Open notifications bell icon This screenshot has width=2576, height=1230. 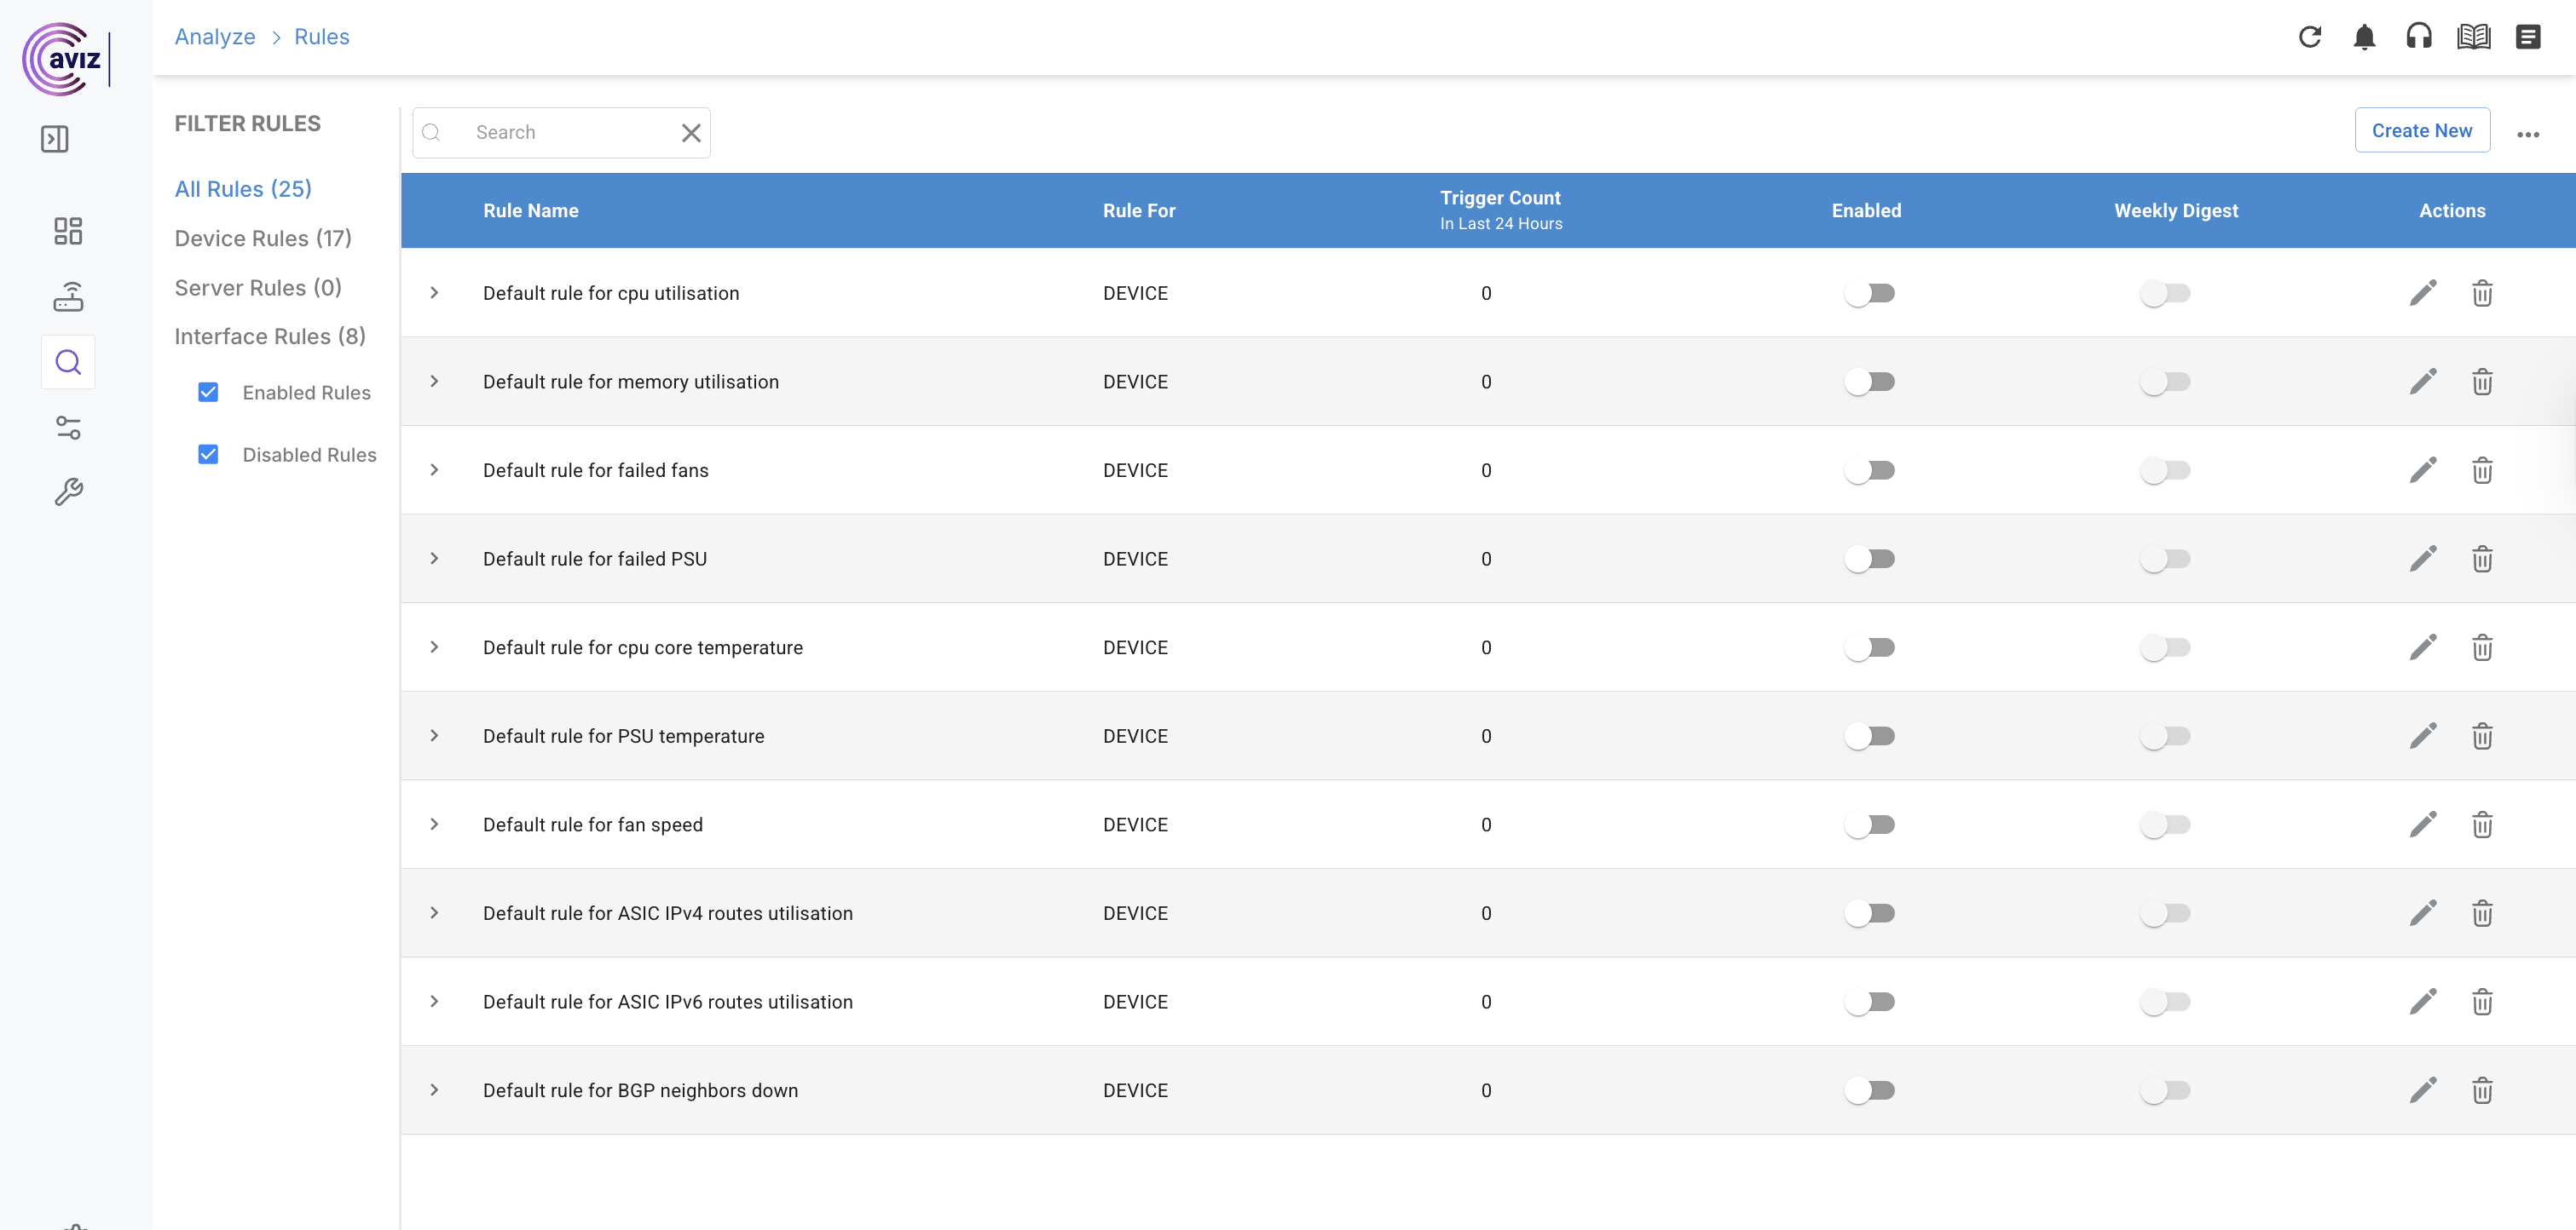click(2364, 37)
